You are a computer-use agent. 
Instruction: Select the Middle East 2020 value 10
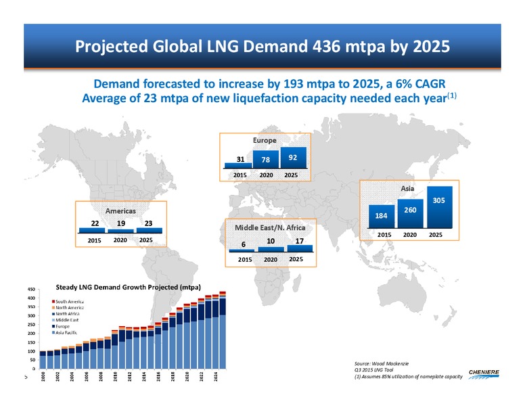point(271,241)
